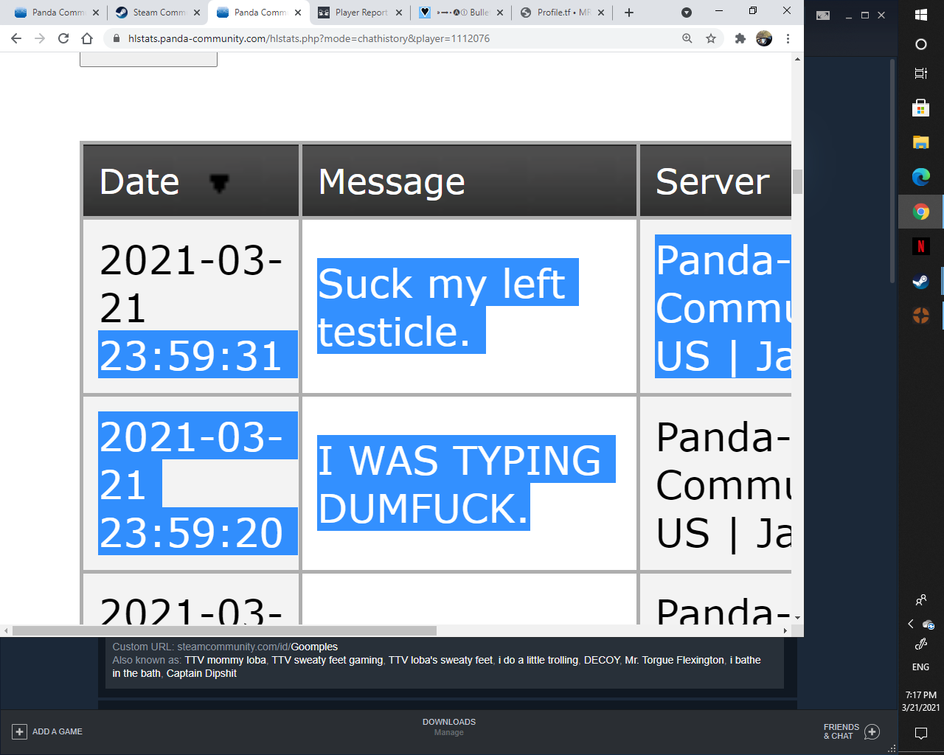944x755 pixels.
Task: Open the Windows Action Center
Action: point(920,733)
